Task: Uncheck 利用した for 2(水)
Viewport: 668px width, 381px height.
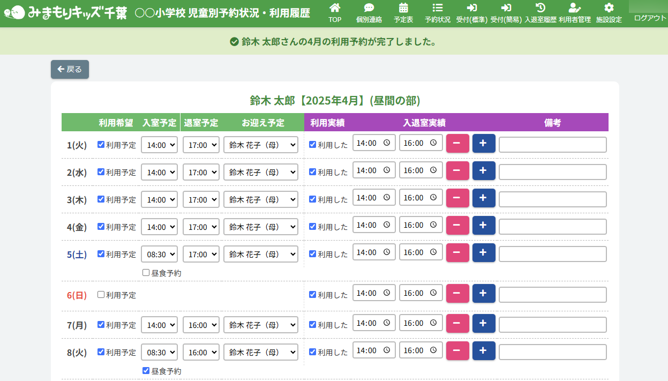Action: [313, 172]
